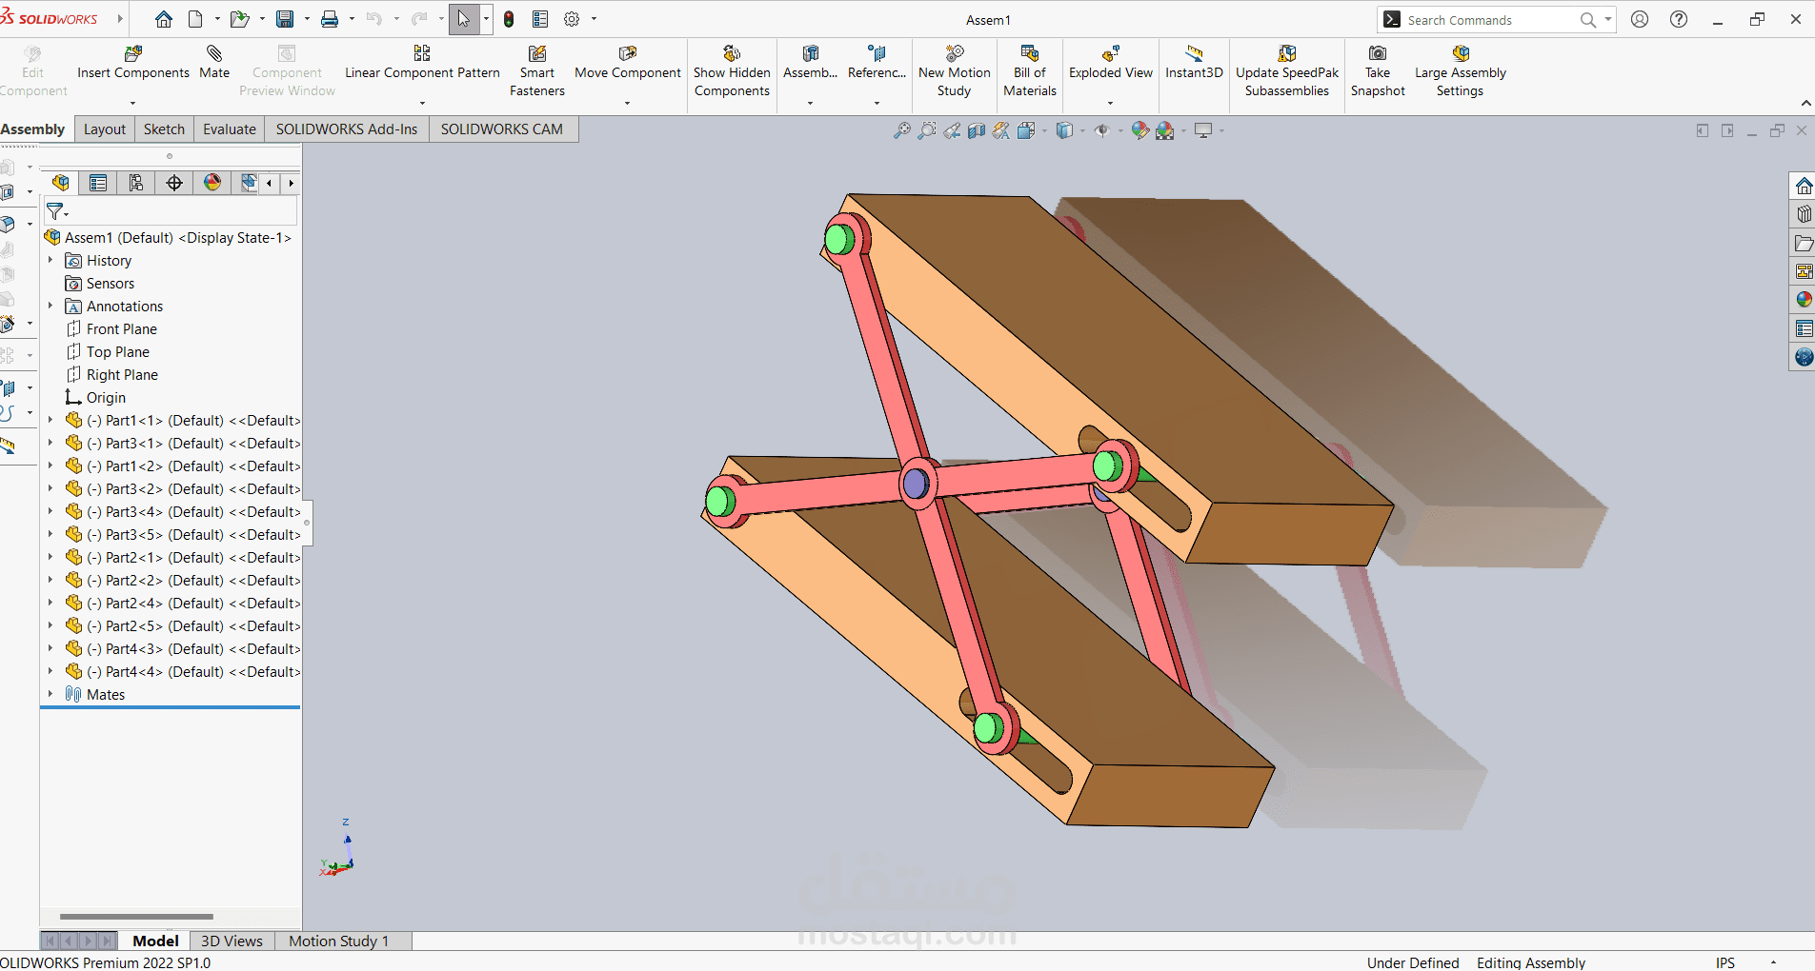Open the Linear Component Pattern dropdown arrow
1815x971 pixels.
pos(422,103)
